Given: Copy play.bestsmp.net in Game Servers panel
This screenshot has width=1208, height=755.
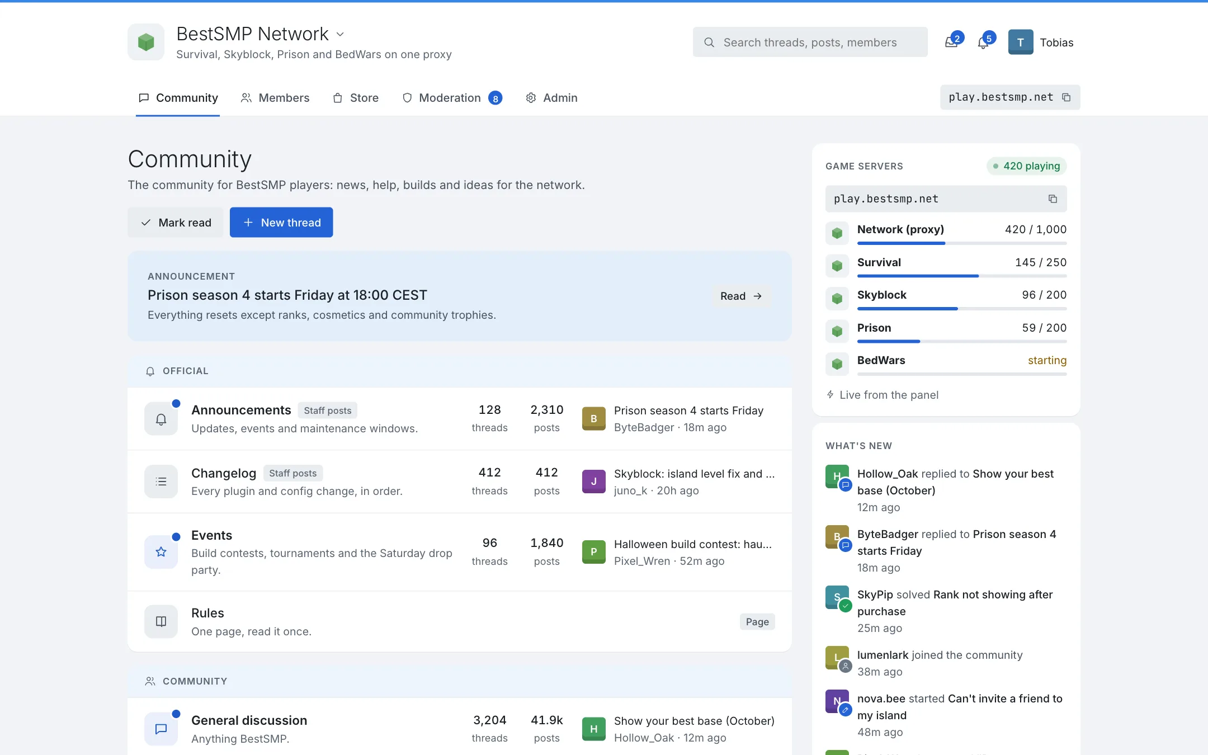Looking at the screenshot, I should (x=1053, y=199).
